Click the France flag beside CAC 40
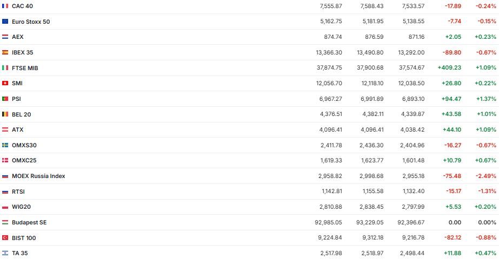 point(5,6)
